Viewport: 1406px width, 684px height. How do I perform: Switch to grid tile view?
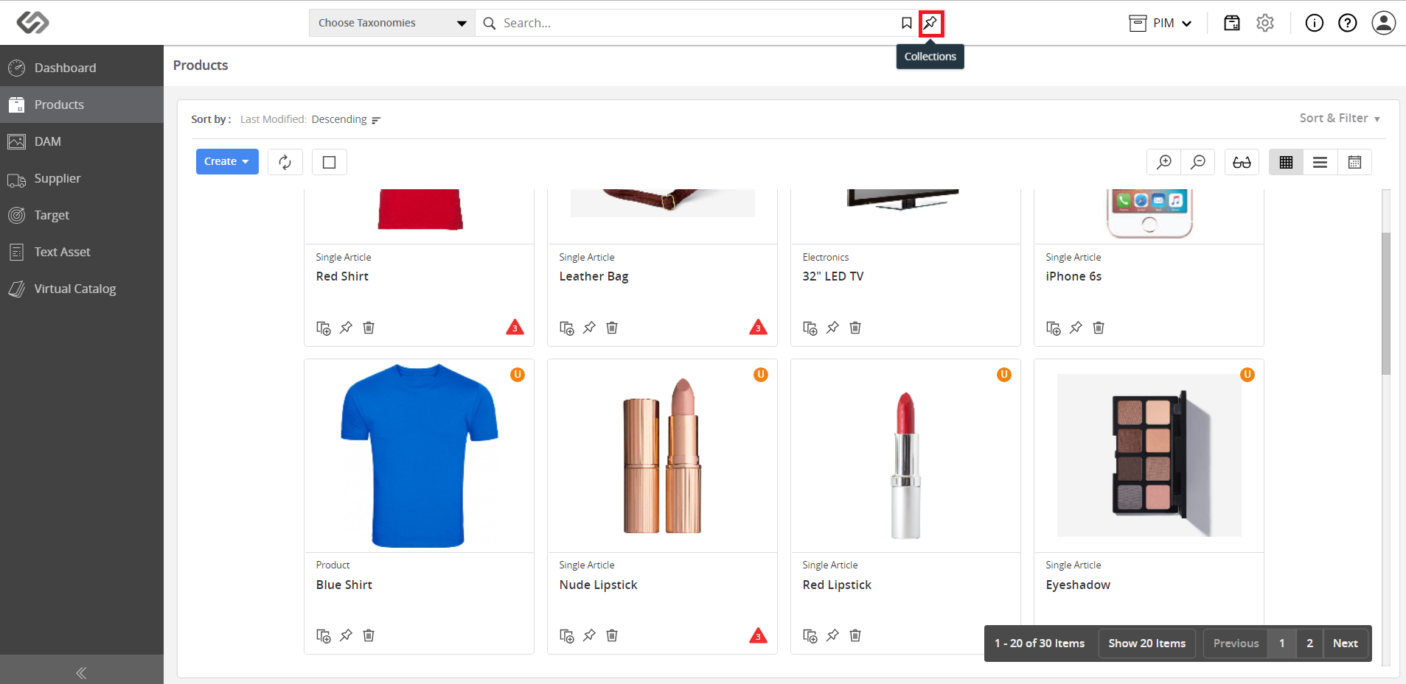click(1287, 162)
